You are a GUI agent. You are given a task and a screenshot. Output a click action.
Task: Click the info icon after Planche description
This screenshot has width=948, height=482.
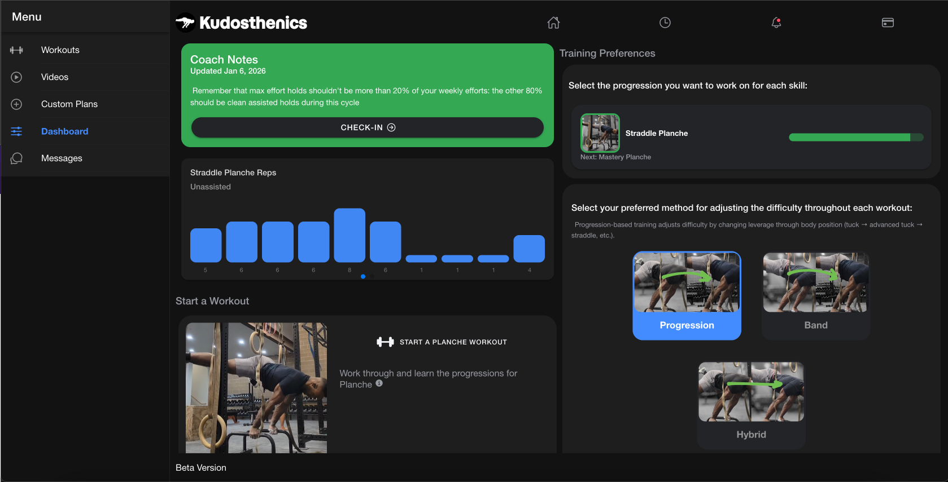click(379, 383)
